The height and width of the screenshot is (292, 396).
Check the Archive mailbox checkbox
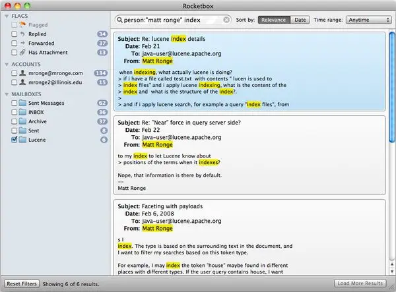14,121
